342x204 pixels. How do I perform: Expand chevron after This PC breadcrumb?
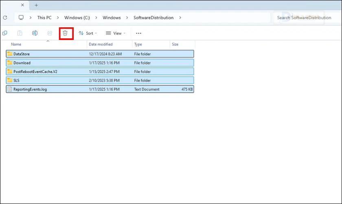click(x=58, y=18)
